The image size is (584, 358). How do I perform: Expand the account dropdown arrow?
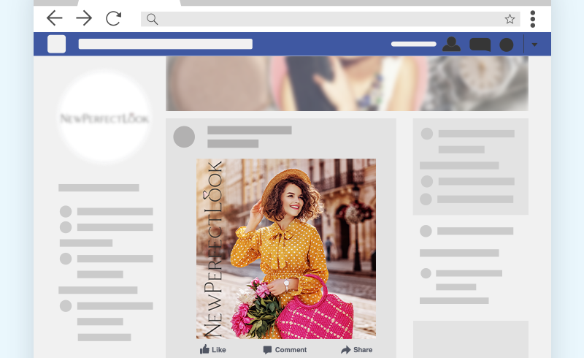[535, 45]
